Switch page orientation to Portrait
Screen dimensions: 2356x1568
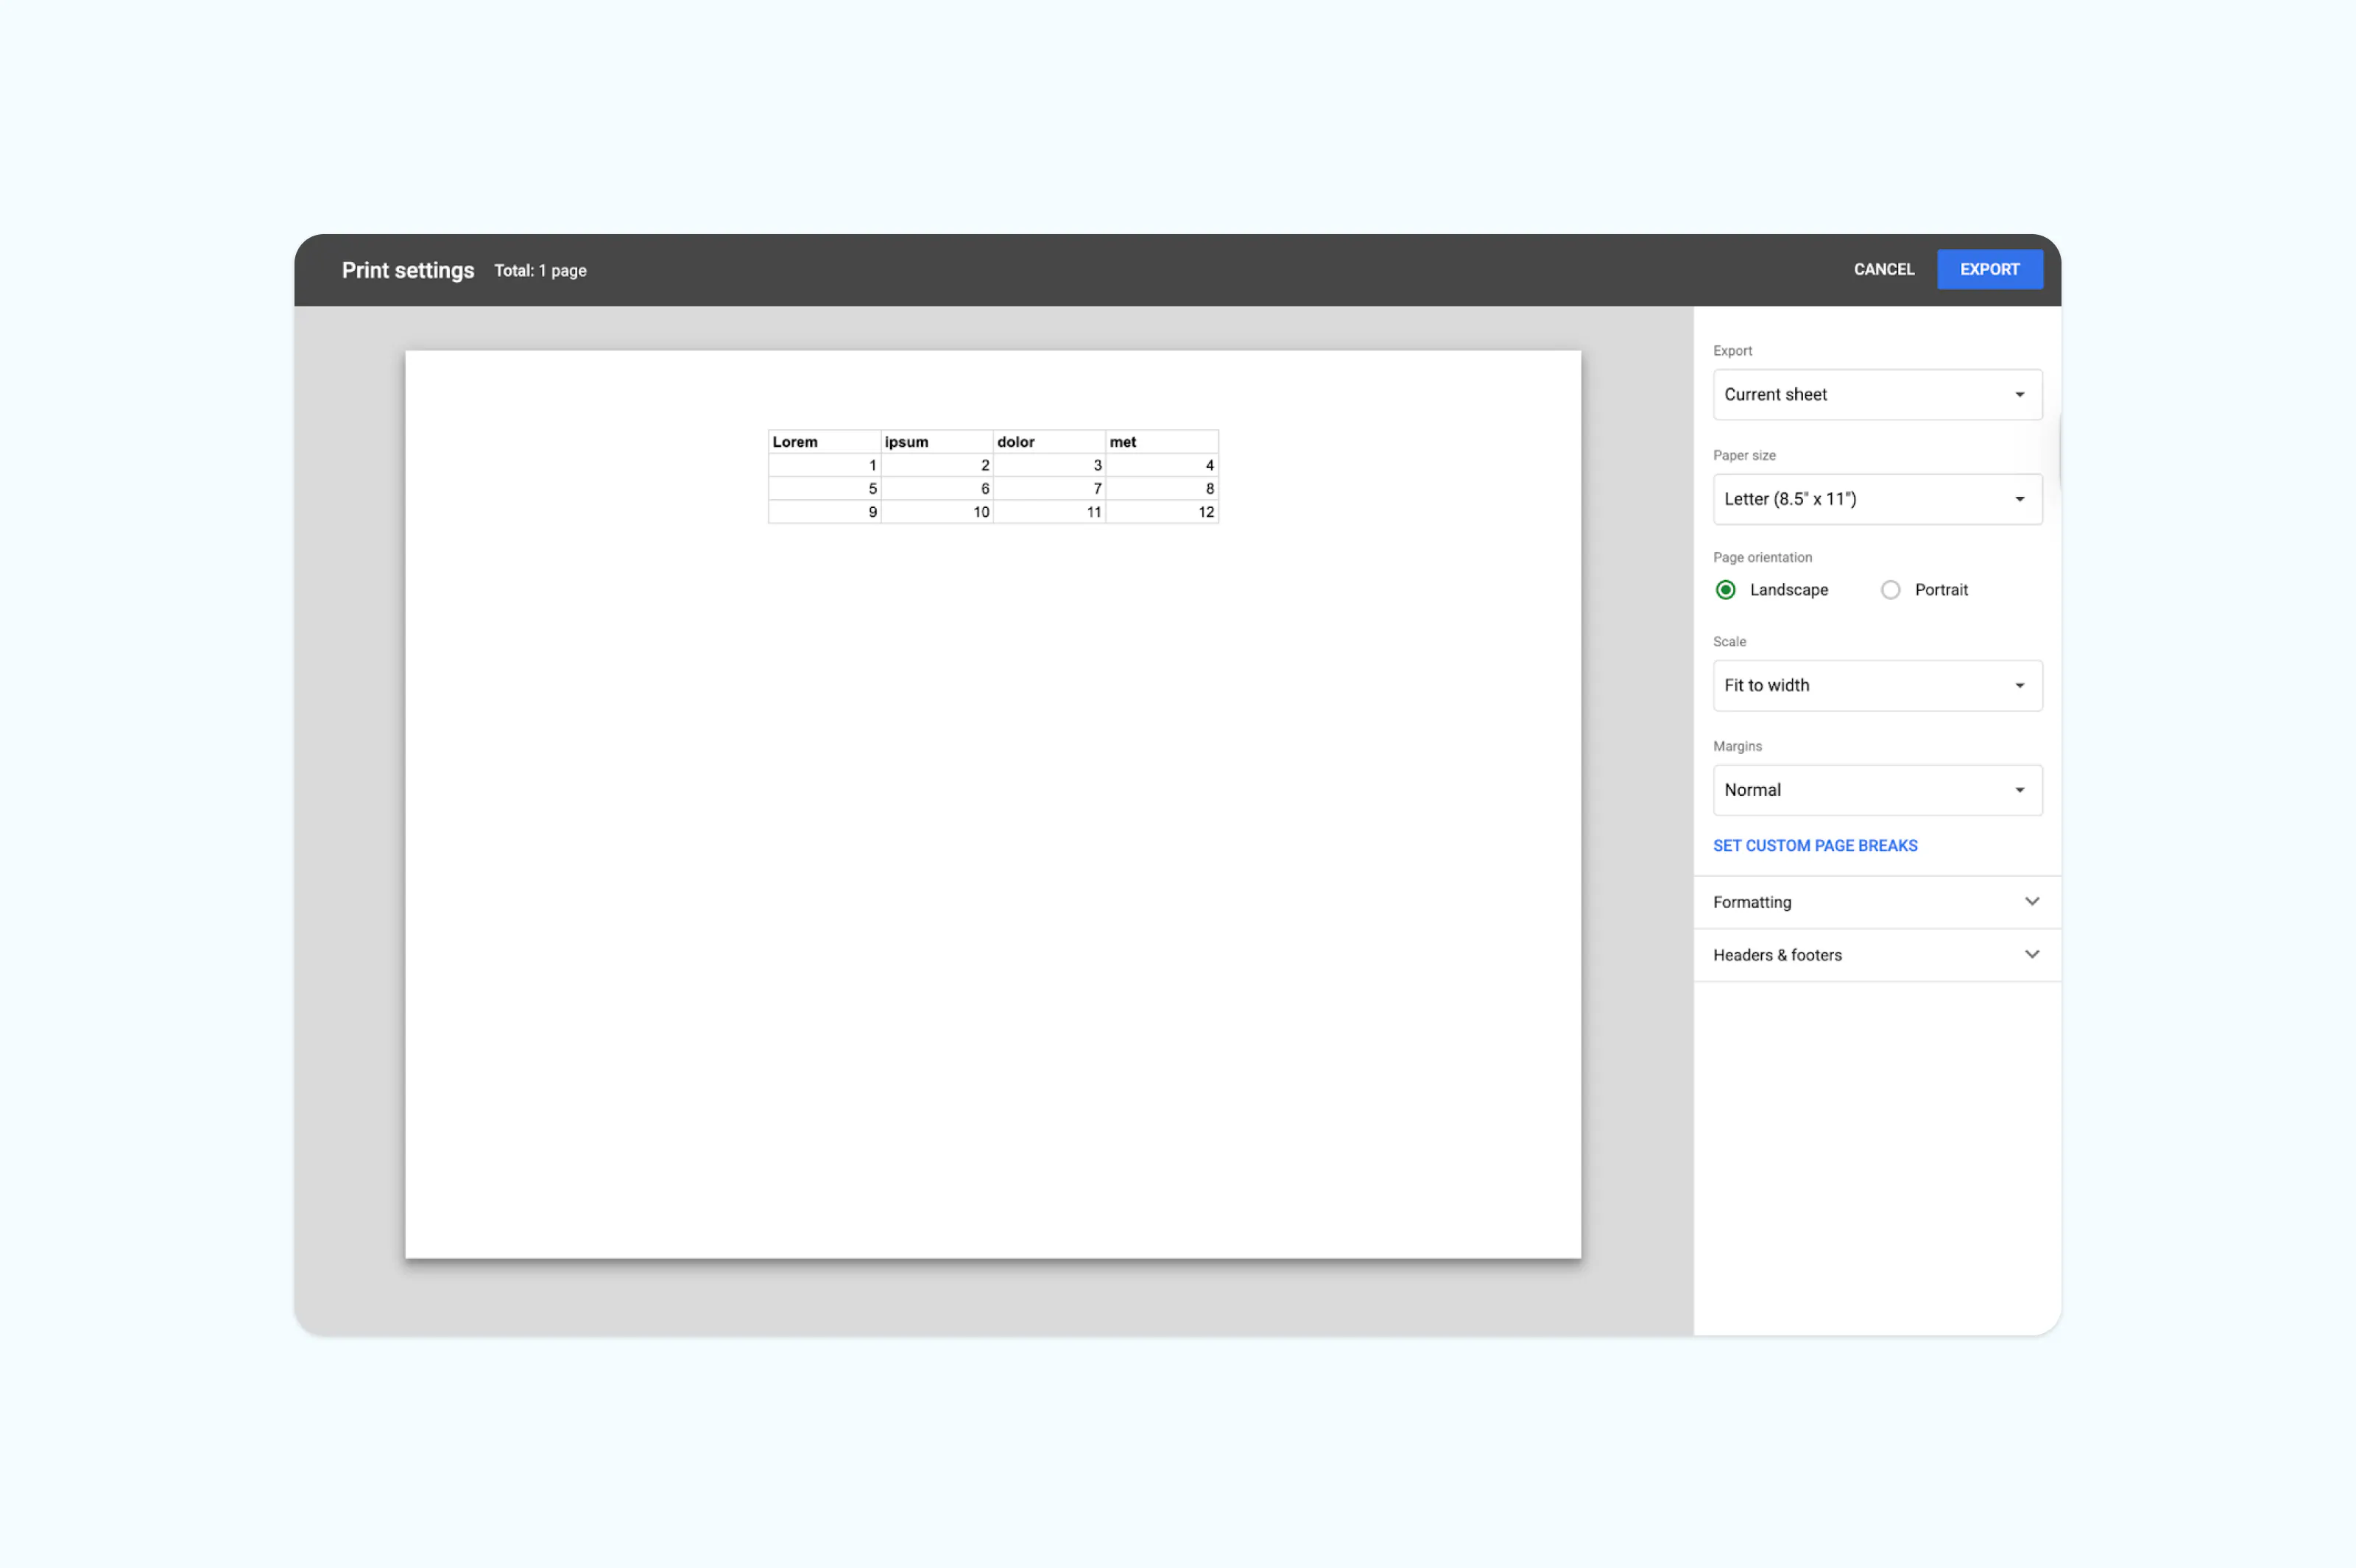click(1890, 589)
